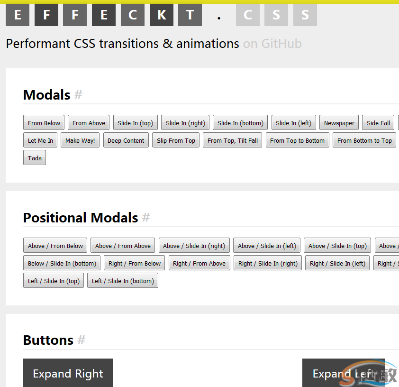Open the 'on GitHub' link
The height and width of the screenshot is (387, 399).
pos(272,44)
